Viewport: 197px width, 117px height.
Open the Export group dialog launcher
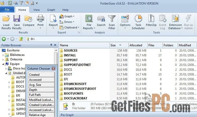click(x=79, y=32)
